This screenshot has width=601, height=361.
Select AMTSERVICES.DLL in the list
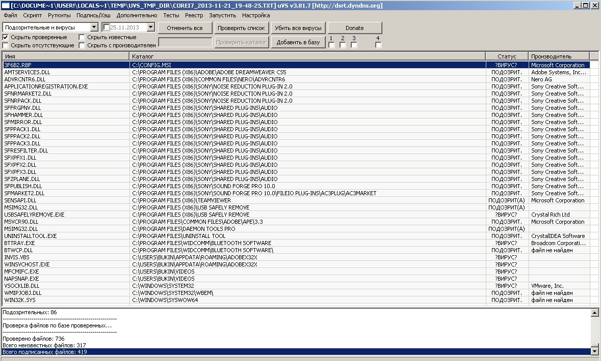[27, 72]
